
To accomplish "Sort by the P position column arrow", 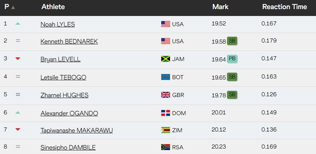I will pyautogui.click(x=13, y=7).
